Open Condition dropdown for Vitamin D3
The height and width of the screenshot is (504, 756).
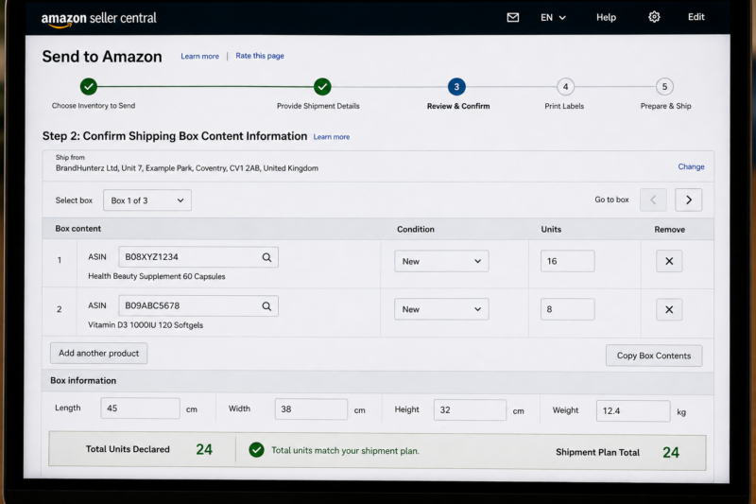click(441, 309)
